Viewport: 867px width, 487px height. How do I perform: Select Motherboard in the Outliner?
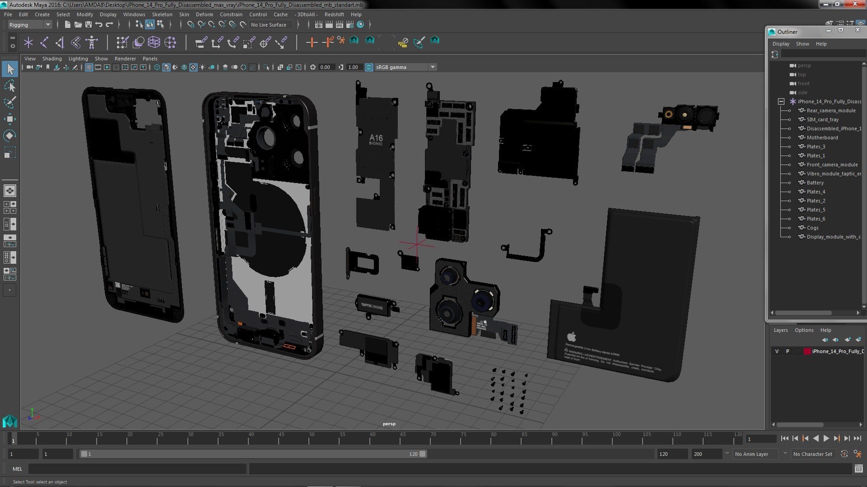[x=822, y=138]
